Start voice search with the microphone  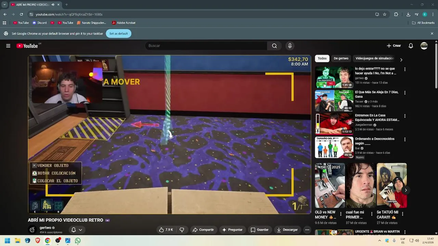tap(290, 46)
